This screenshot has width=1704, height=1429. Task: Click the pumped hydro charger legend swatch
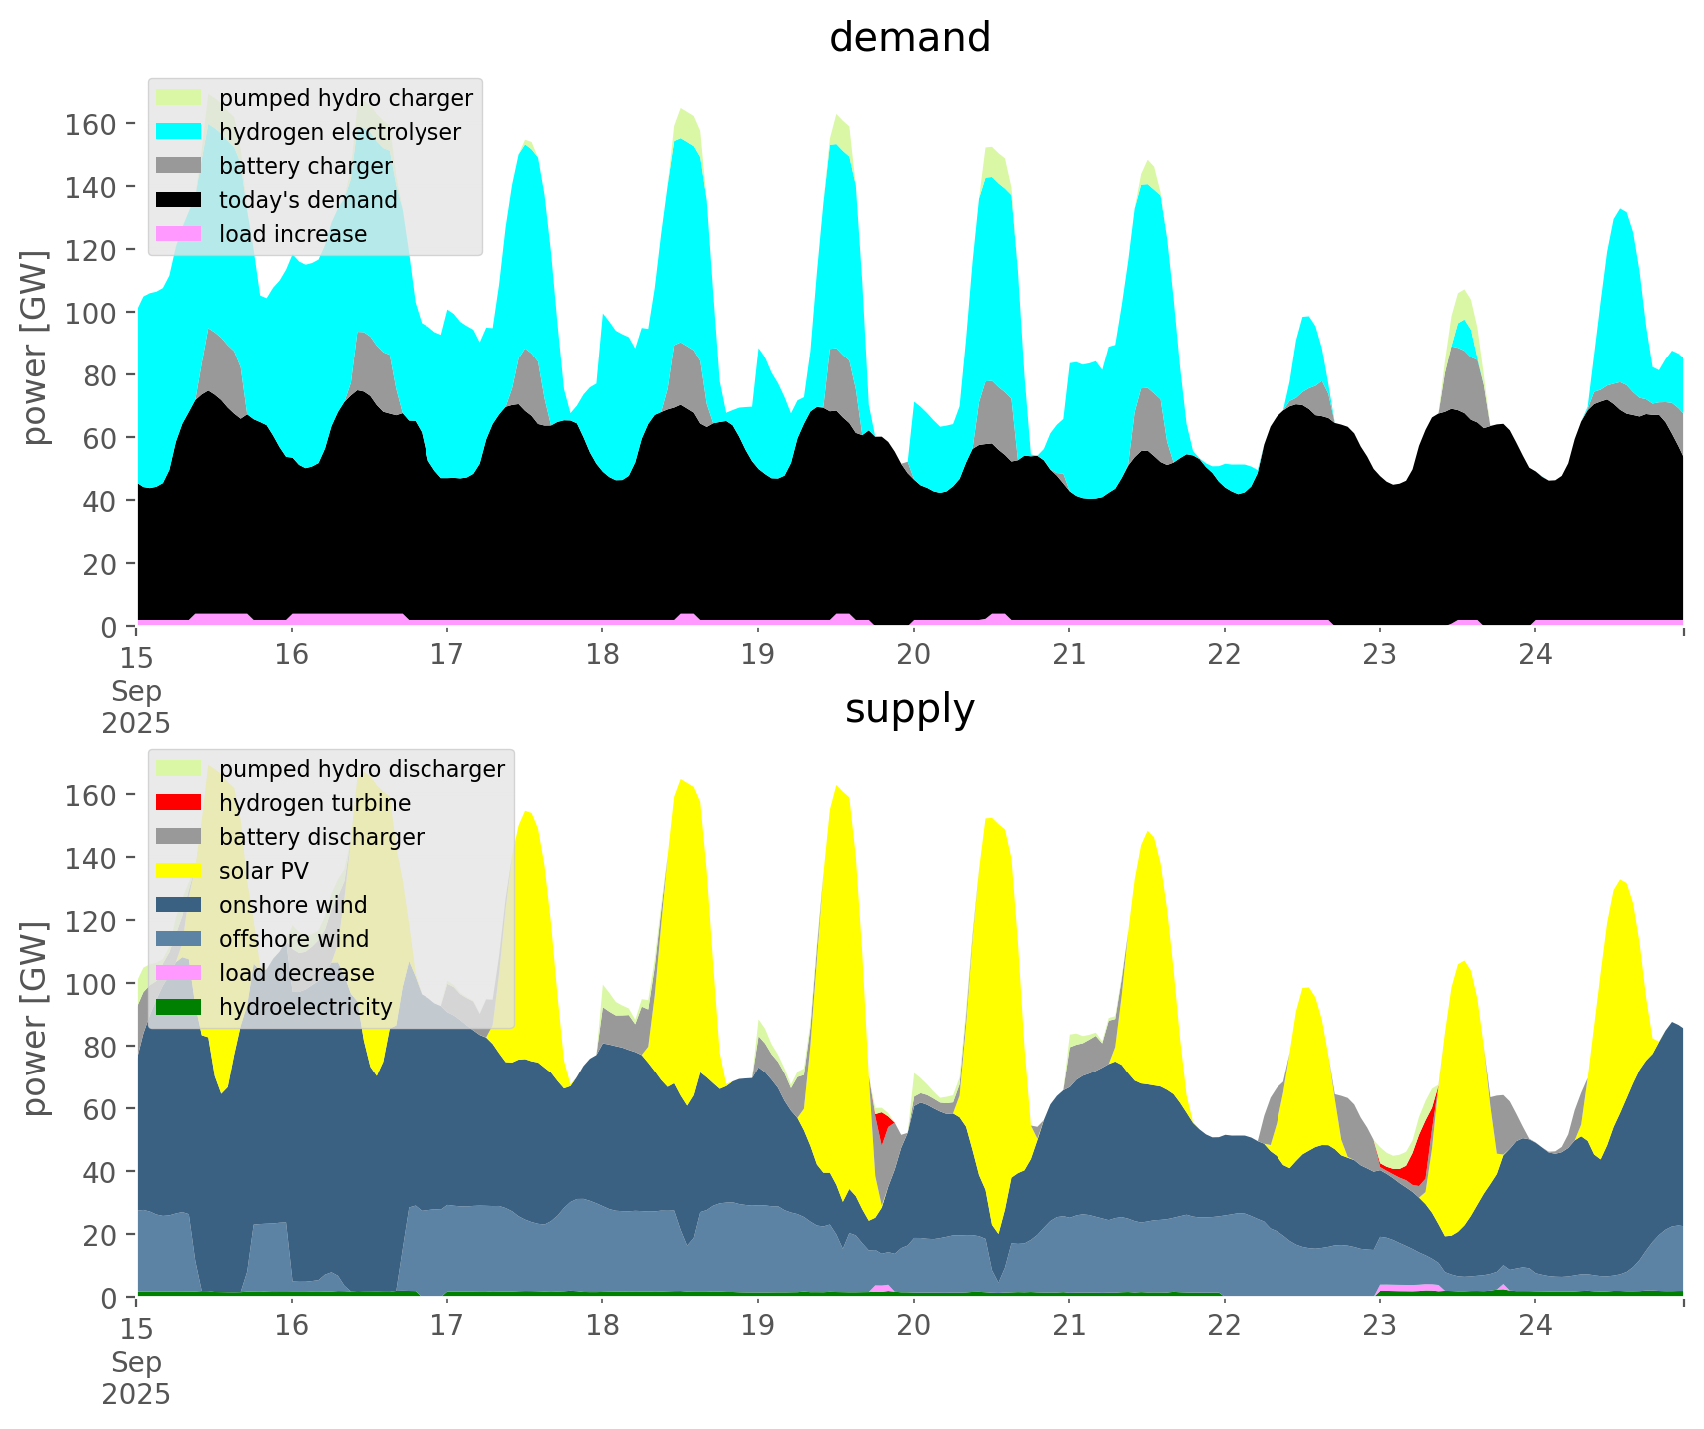(180, 98)
